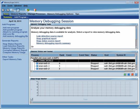The width and height of the screenshot is (140, 109).
Task: Click the chart icon below the heap graph
Action: 32,99
